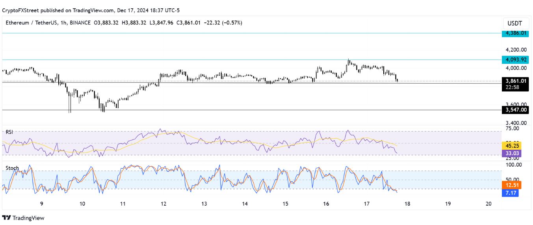Screen dimensions: 533x225
Task: Select the yellow RSI value 45.25
Action: [512, 145]
